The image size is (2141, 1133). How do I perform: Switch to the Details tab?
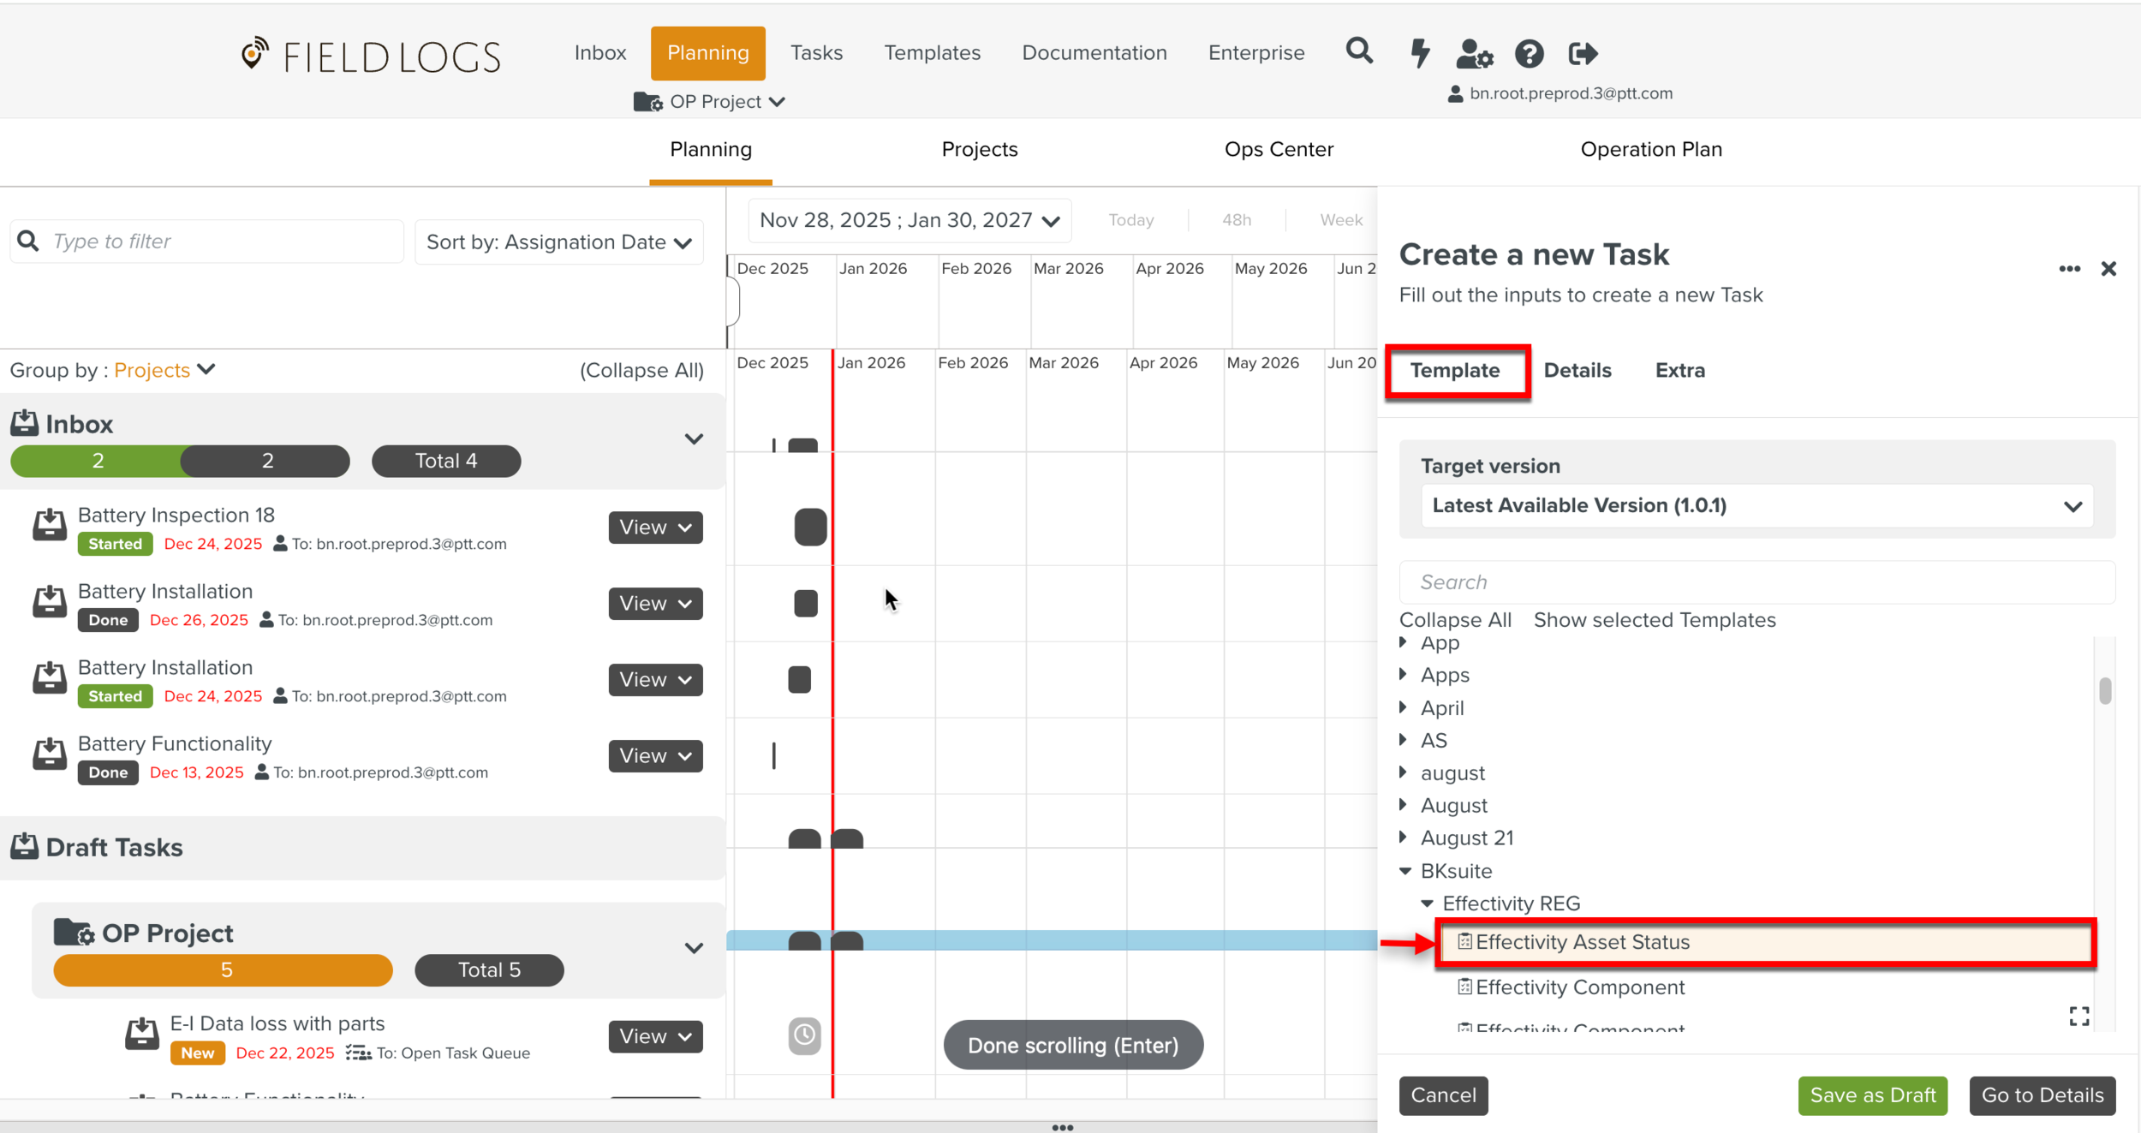[1577, 370]
